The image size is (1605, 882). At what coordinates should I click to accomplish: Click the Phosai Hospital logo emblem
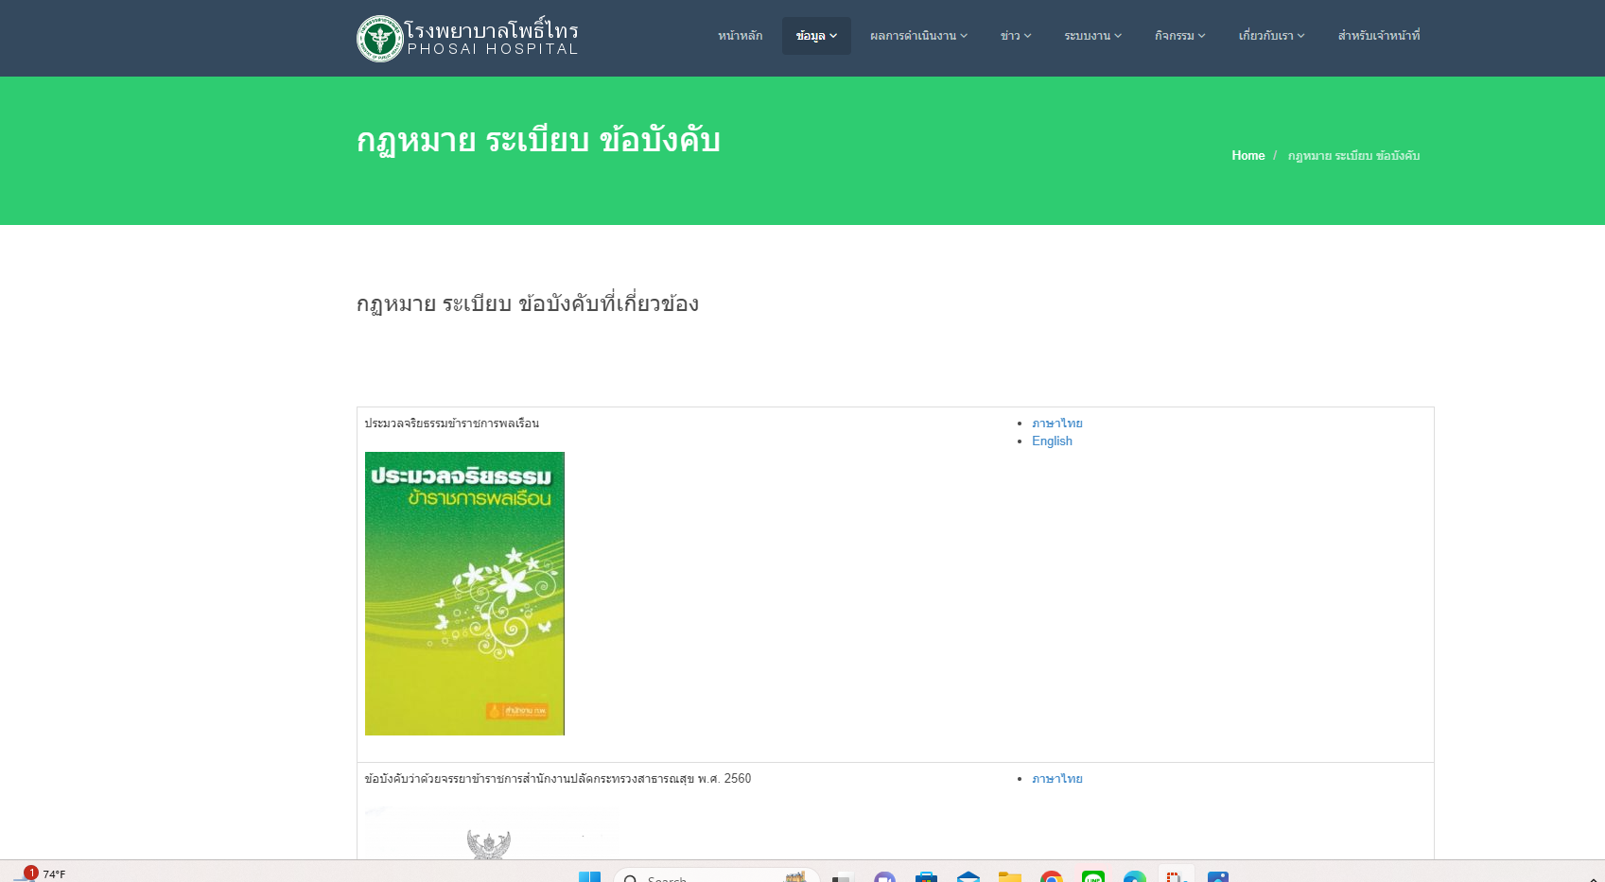[x=380, y=39]
